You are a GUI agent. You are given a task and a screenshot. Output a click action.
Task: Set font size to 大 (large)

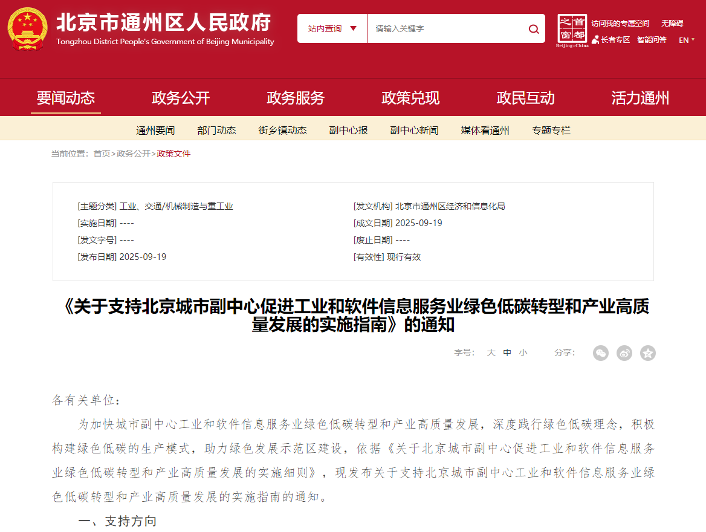tap(491, 353)
